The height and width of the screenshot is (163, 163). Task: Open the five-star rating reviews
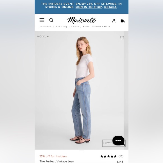108,156
